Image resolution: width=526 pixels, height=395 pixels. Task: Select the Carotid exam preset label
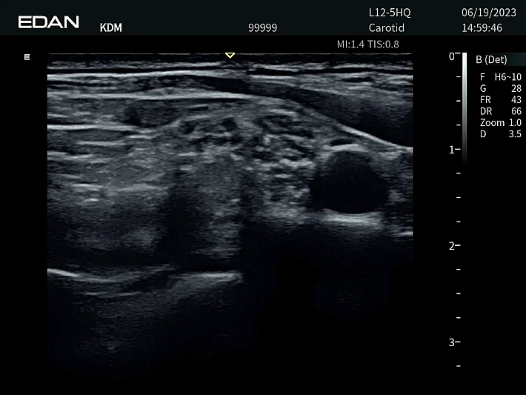386,28
